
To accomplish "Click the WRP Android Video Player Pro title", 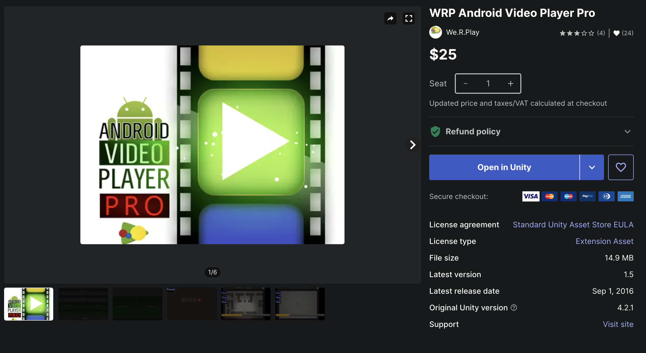I will (512, 13).
